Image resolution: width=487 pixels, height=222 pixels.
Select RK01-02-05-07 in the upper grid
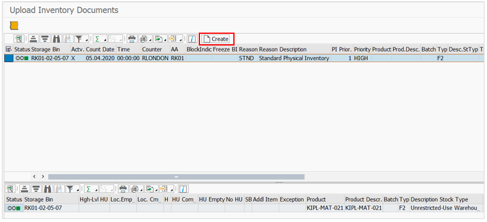[50, 58]
